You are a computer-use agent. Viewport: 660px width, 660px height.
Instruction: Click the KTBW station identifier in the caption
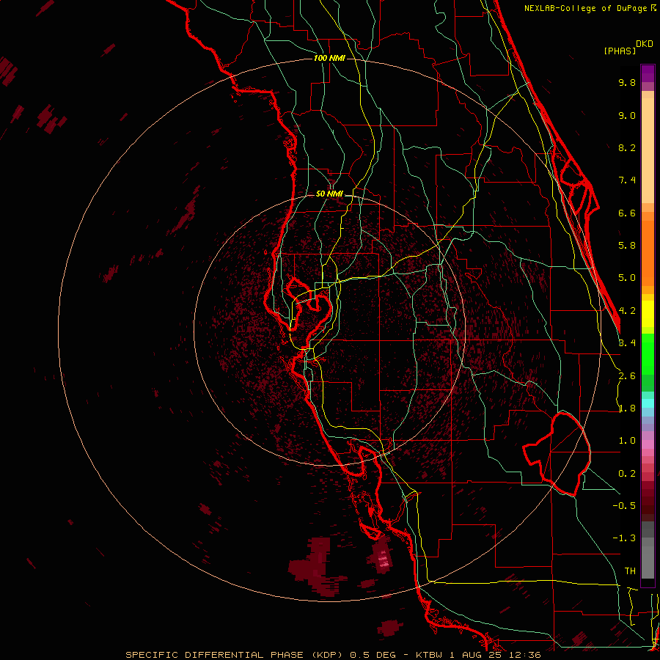point(429,655)
